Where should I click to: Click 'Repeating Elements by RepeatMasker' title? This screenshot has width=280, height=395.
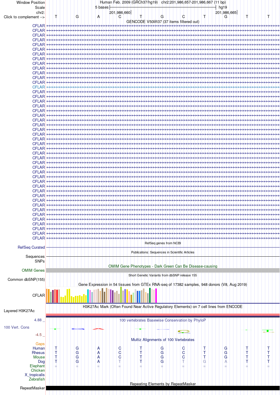(163, 384)
